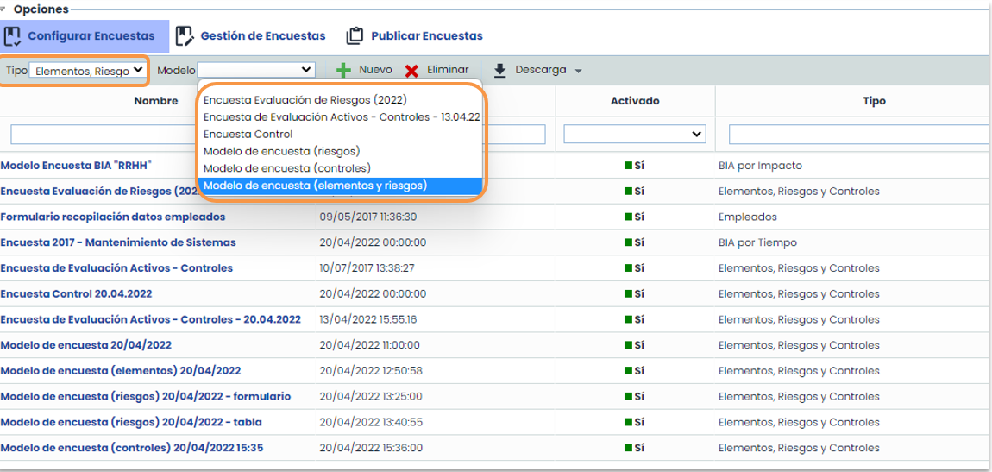Collapse the Opciones section triangle
992x472 pixels.
pyautogui.click(x=5, y=9)
